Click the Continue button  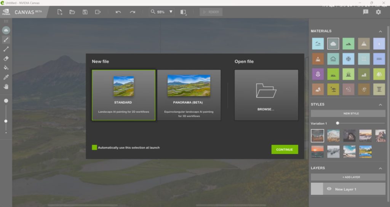pyautogui.click(x=285, y=149)
